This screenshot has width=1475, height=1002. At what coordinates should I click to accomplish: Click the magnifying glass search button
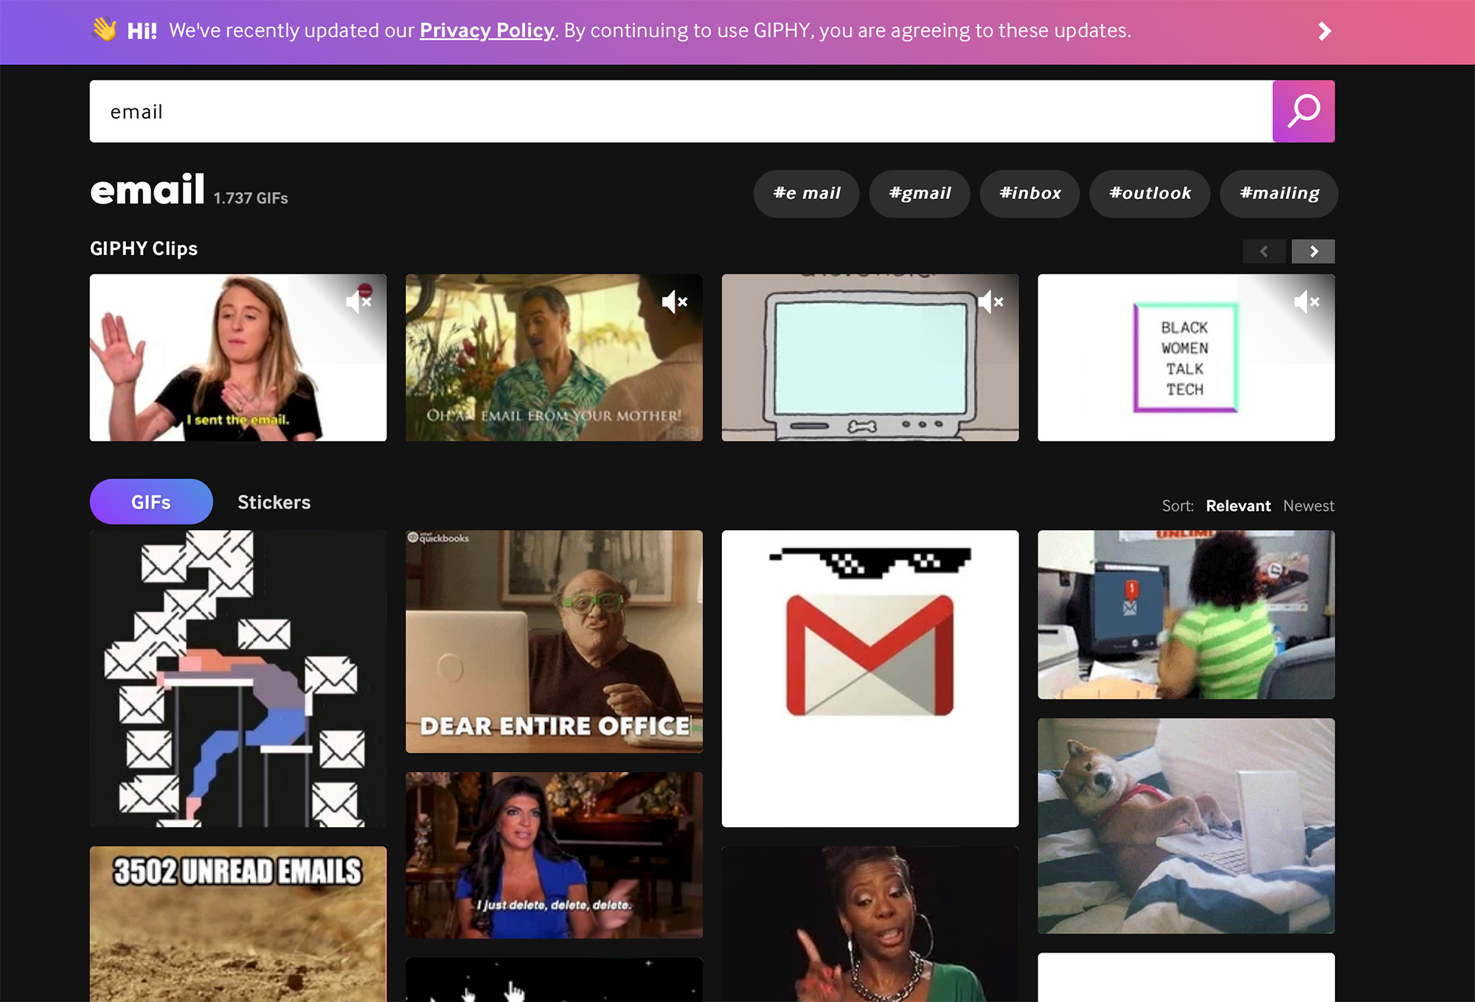(x=1303, y=111)
